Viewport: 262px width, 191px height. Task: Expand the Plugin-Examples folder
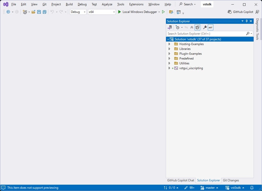pos(169,54)
